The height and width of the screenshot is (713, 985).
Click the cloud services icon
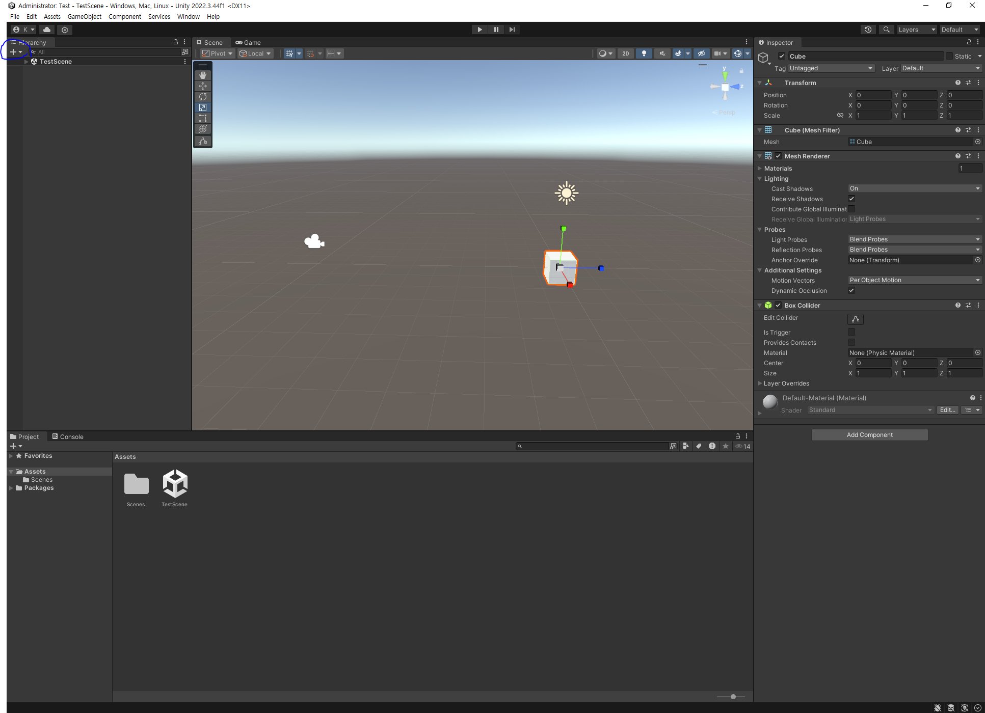[47, 30]
